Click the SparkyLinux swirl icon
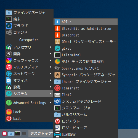Image resolution: width=138 pixels, height=138 pixels. 57,68
